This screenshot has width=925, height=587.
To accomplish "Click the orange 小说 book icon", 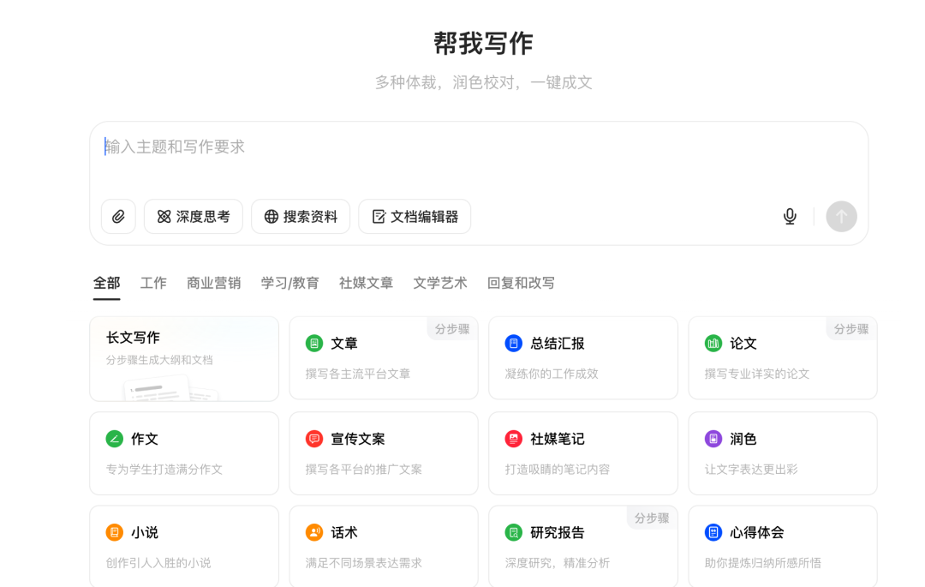I will point(115,533).
